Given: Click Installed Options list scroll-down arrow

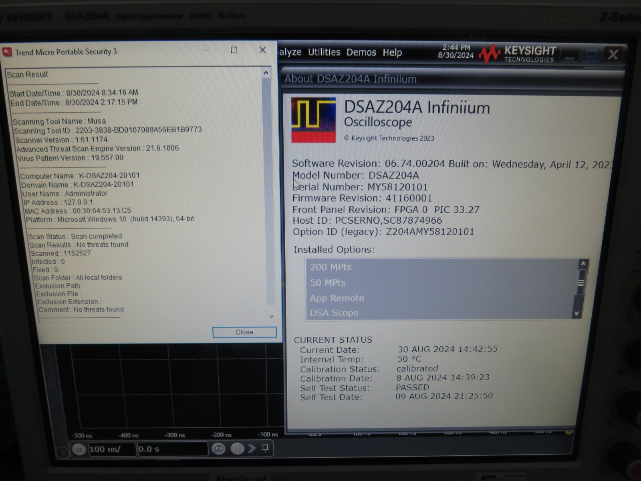Looking at the screenshot, I should [577, 313].
